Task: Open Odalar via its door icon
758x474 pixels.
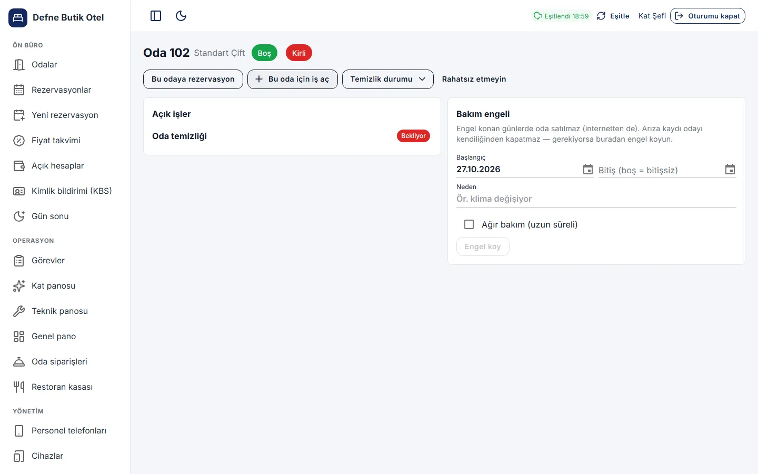Action: [x=19, y=65]
